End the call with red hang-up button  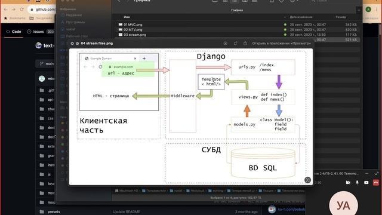[376, 183]
